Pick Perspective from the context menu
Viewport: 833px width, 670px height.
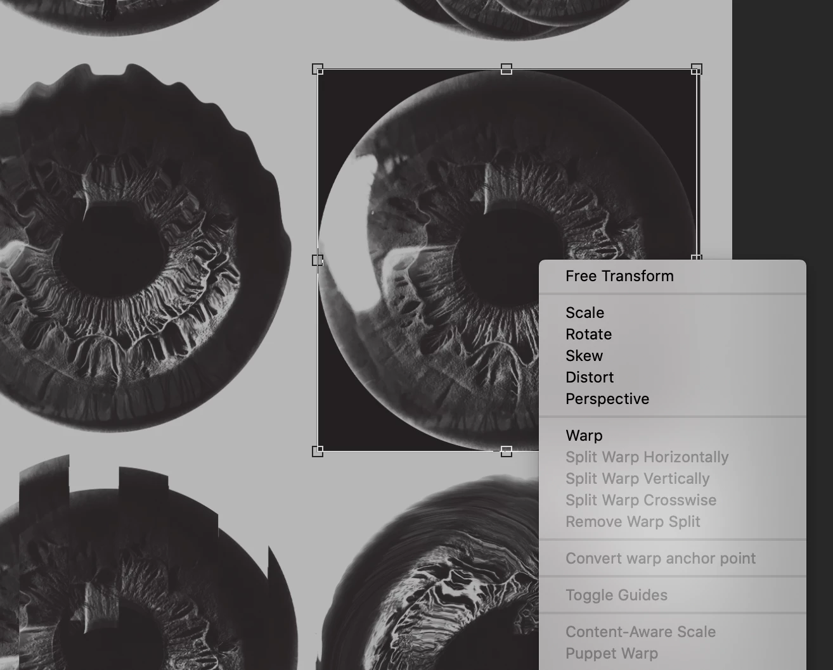click(x=672, y=399)
